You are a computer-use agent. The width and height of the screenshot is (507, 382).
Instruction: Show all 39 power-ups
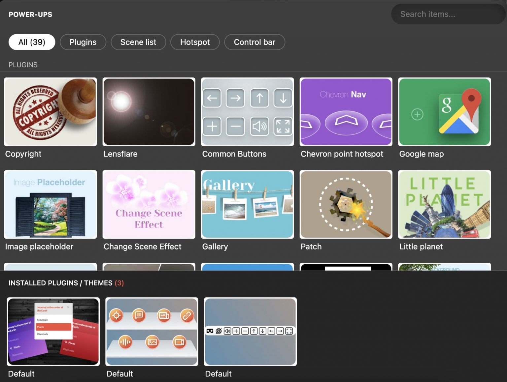click(32, 42)
